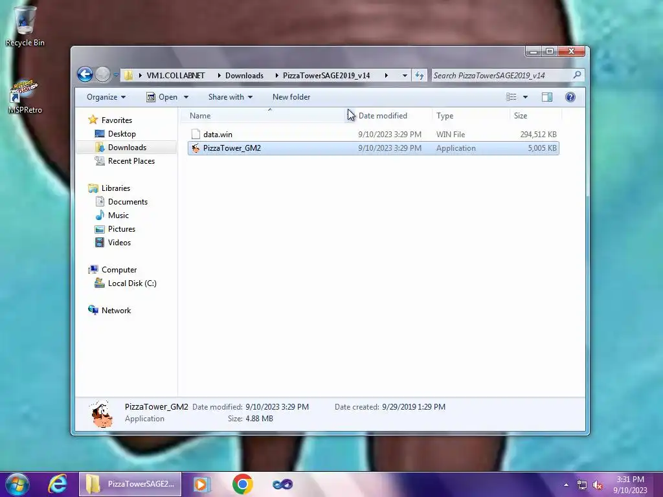Click the network tray icon
The height and width of the screenshot is (497, 663).
pos(582,485)
